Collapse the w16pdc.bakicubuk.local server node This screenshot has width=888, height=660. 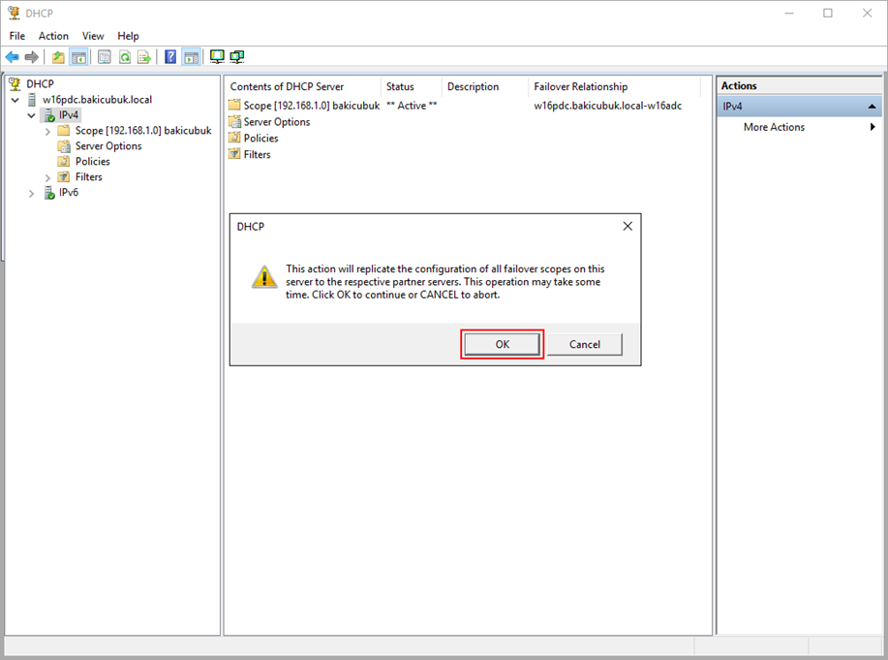pos(15,101)
